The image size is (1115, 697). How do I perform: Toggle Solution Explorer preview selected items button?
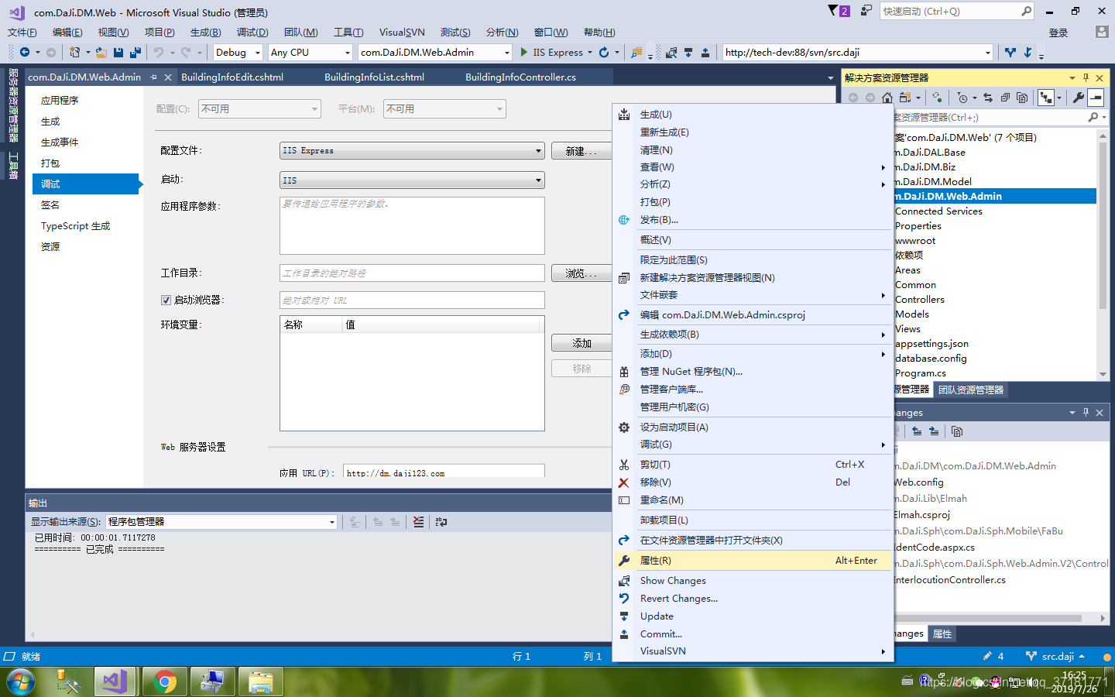pos(1095,98)
